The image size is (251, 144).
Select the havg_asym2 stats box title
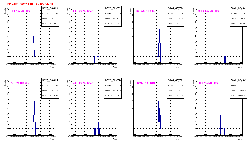point(176,8)
